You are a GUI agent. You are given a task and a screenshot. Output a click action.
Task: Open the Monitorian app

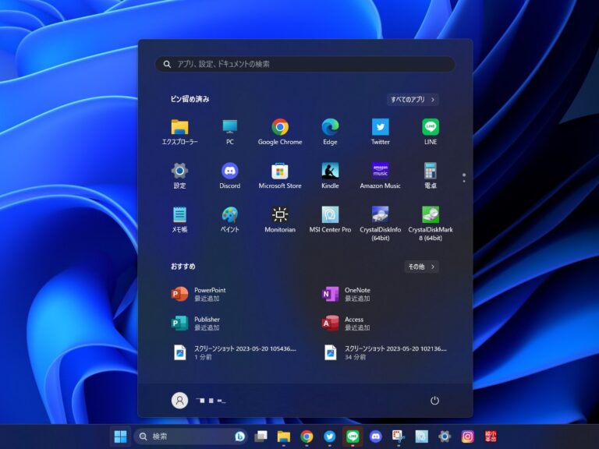(x=280, y=220)
